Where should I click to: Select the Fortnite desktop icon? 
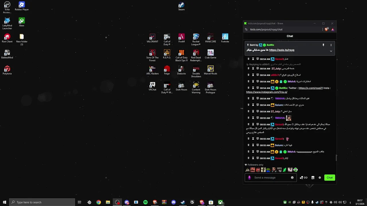(225, 38)
